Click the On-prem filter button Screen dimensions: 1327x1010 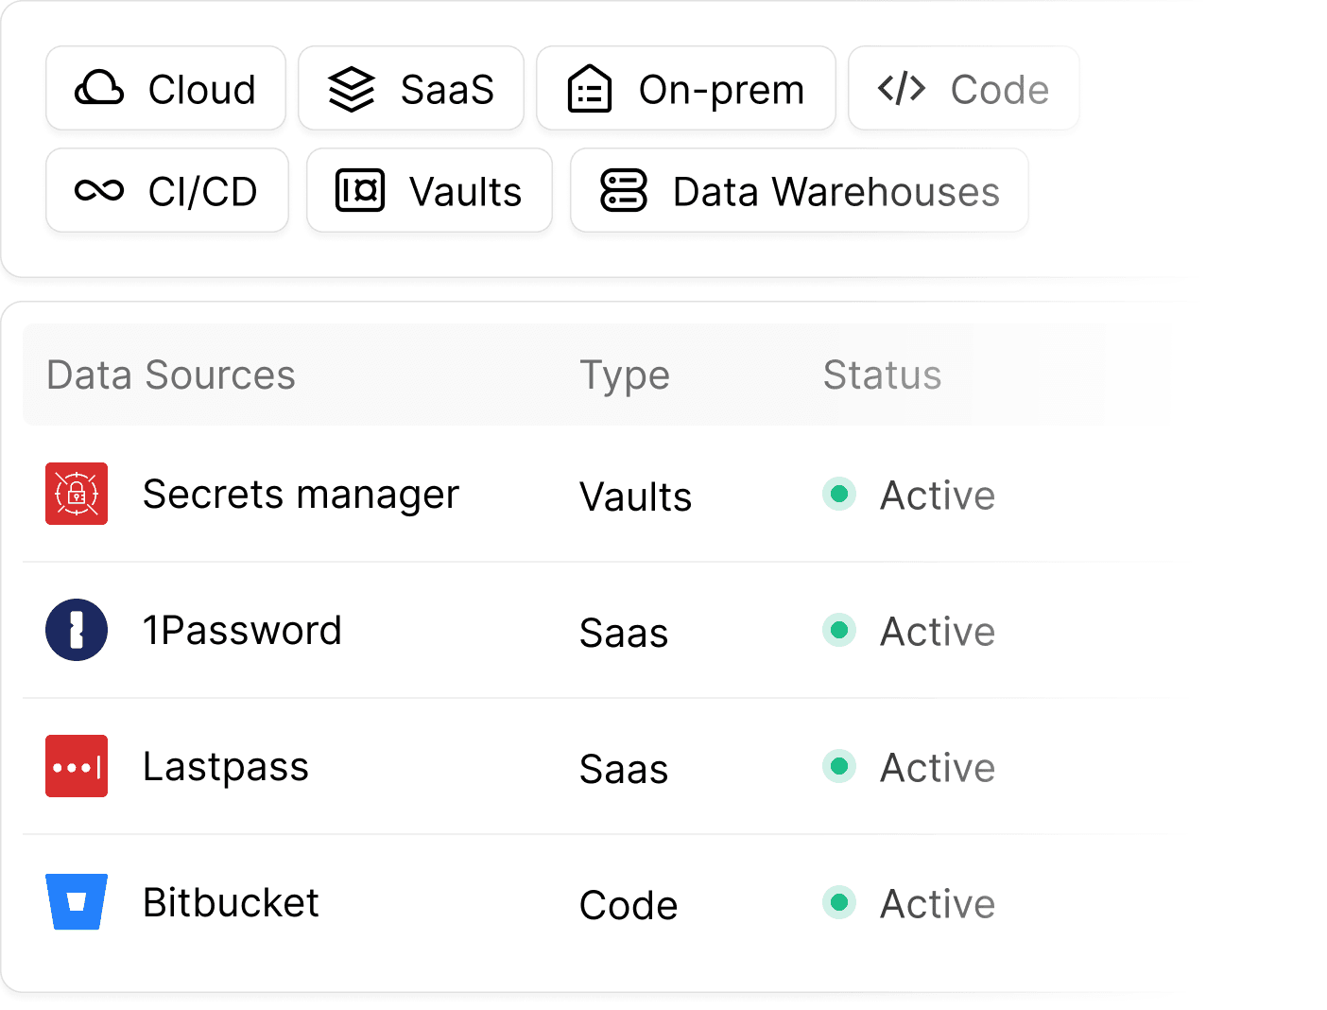(686, 88)
